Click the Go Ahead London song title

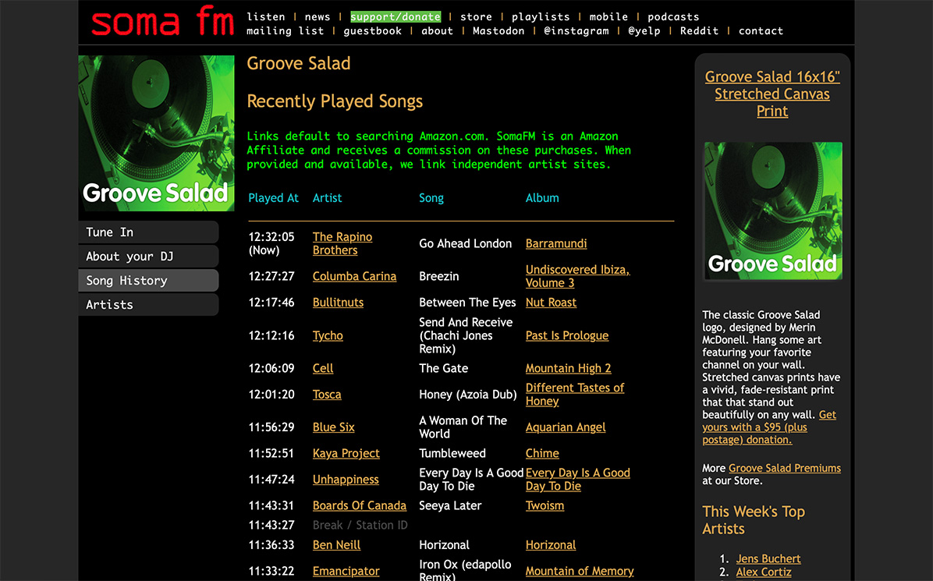point(465,243)
